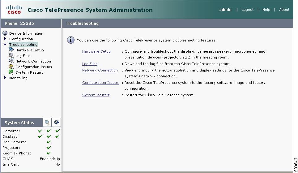This screenshot has width=298, height=173.
Task: Click the second Cameras status checkmark
Action: [49, 131]
